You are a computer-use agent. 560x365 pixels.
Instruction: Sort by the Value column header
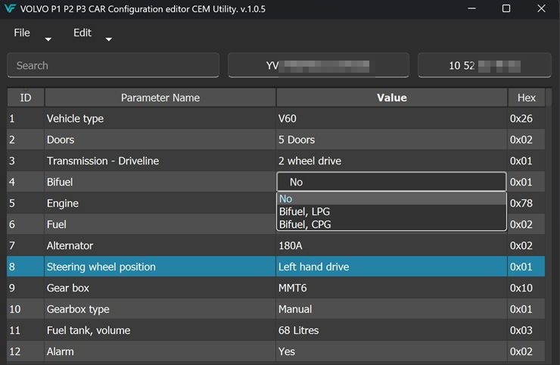pyautogui.click(x=392, y=98)
